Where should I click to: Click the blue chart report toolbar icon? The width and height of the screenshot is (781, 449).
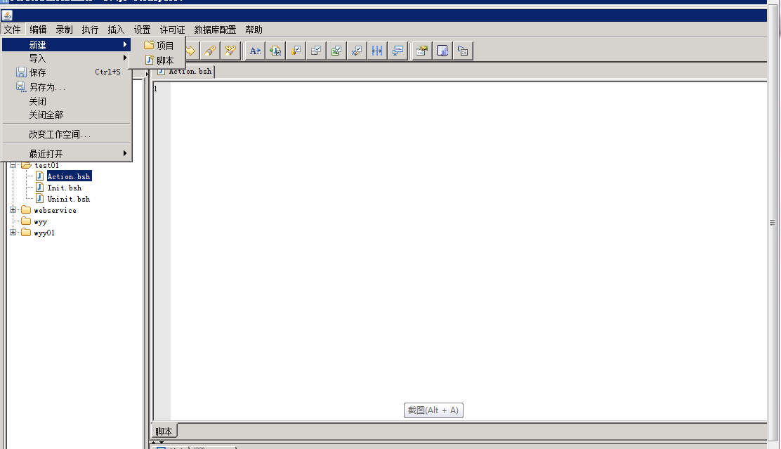tap(442, 51)
